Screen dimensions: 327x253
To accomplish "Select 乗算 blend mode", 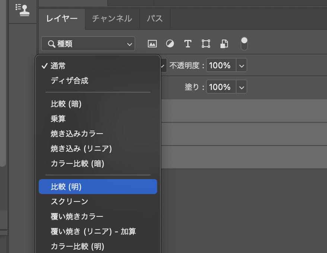I will point(58,119).
